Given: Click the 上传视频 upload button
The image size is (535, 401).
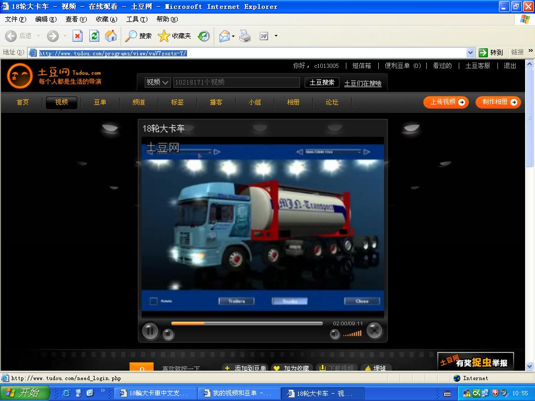Looking at the screenshot, I should pos(446,102).
